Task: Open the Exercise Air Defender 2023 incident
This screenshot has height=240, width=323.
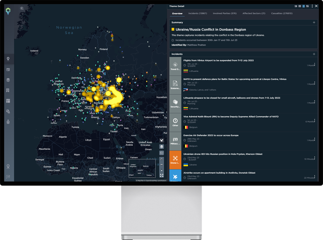Action: (243, 141)
